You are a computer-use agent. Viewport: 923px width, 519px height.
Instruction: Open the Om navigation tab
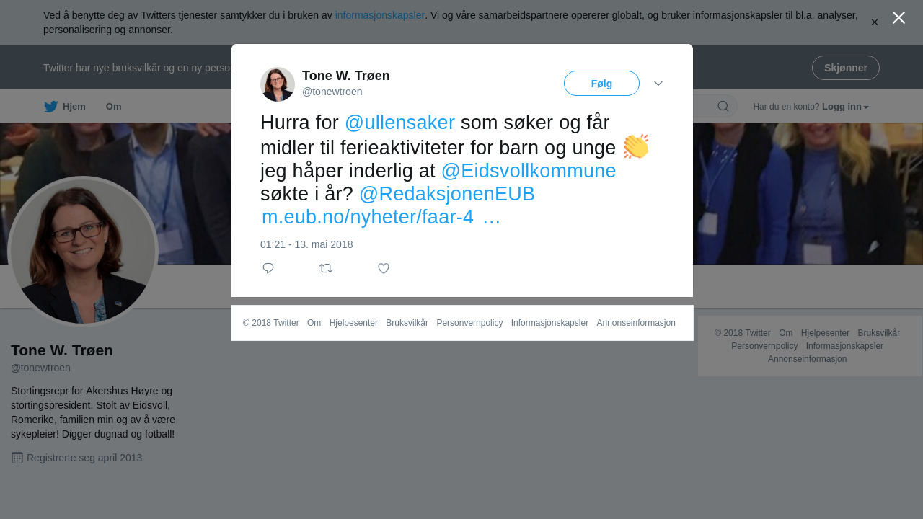(x=114, y=107)
